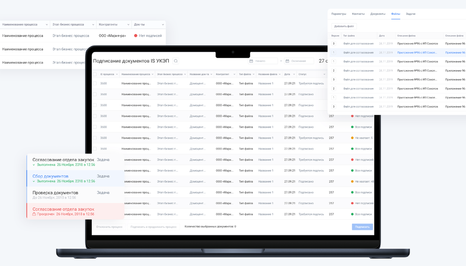Expand the Наименование процесса filter in the laptop table

(x=153, y=74)
